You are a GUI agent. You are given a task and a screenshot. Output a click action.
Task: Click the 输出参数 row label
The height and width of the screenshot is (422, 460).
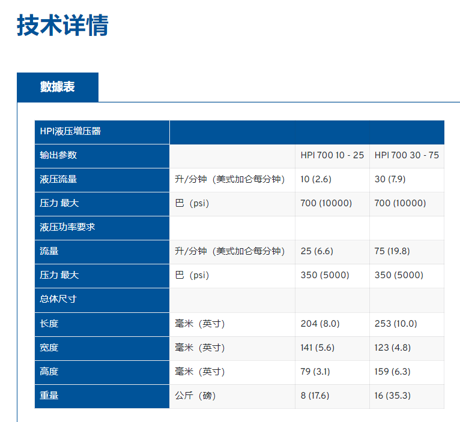point(59,155)
